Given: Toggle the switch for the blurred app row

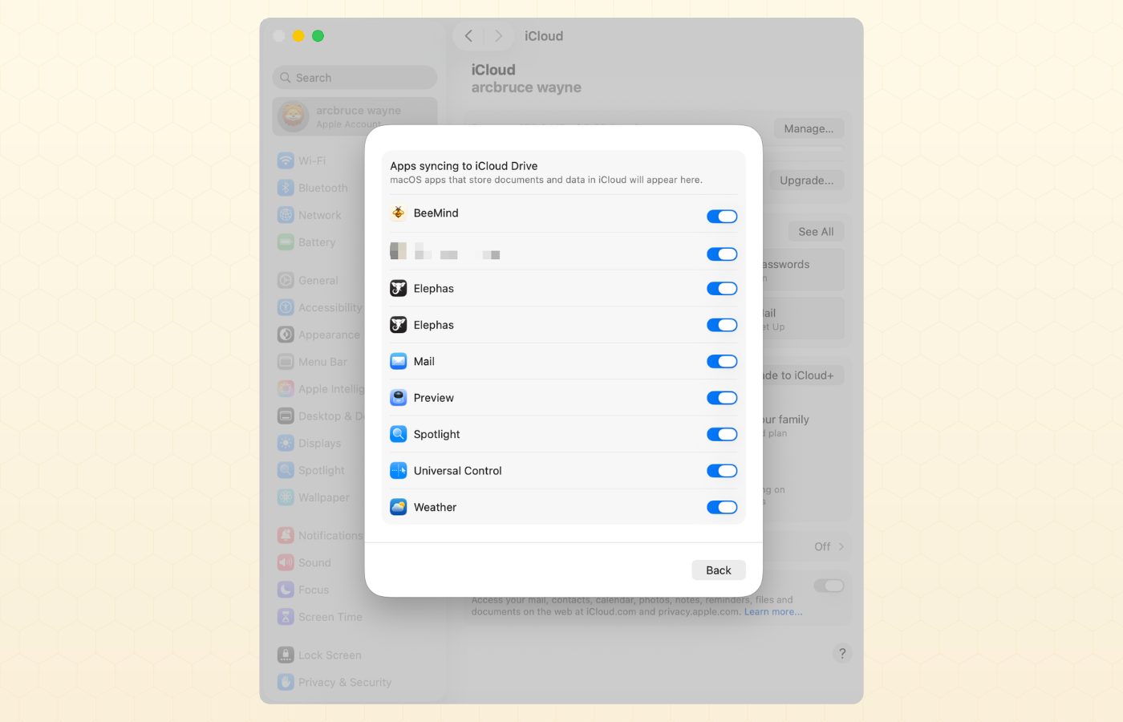Looking at the screenshot, I should (x=722, y=254).
